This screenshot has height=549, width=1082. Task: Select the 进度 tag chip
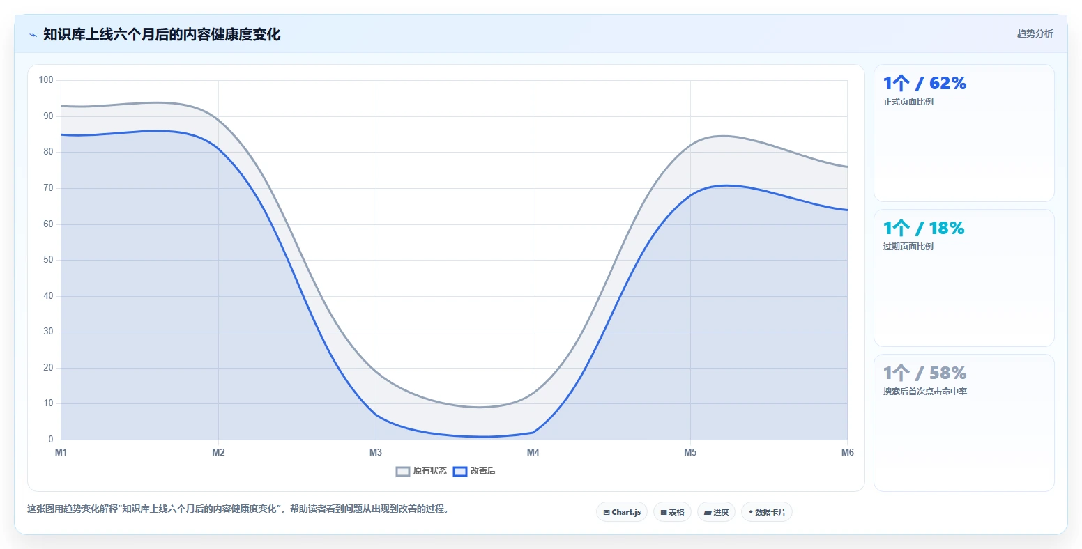(716, 512)
